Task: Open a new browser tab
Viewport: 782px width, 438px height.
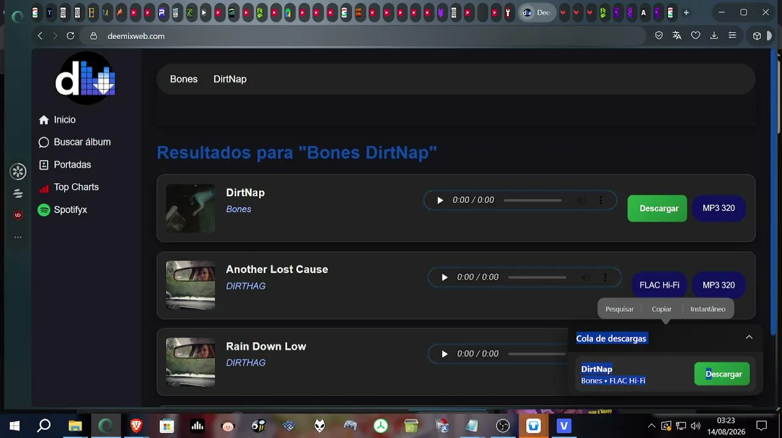Action: coord(686,12)
